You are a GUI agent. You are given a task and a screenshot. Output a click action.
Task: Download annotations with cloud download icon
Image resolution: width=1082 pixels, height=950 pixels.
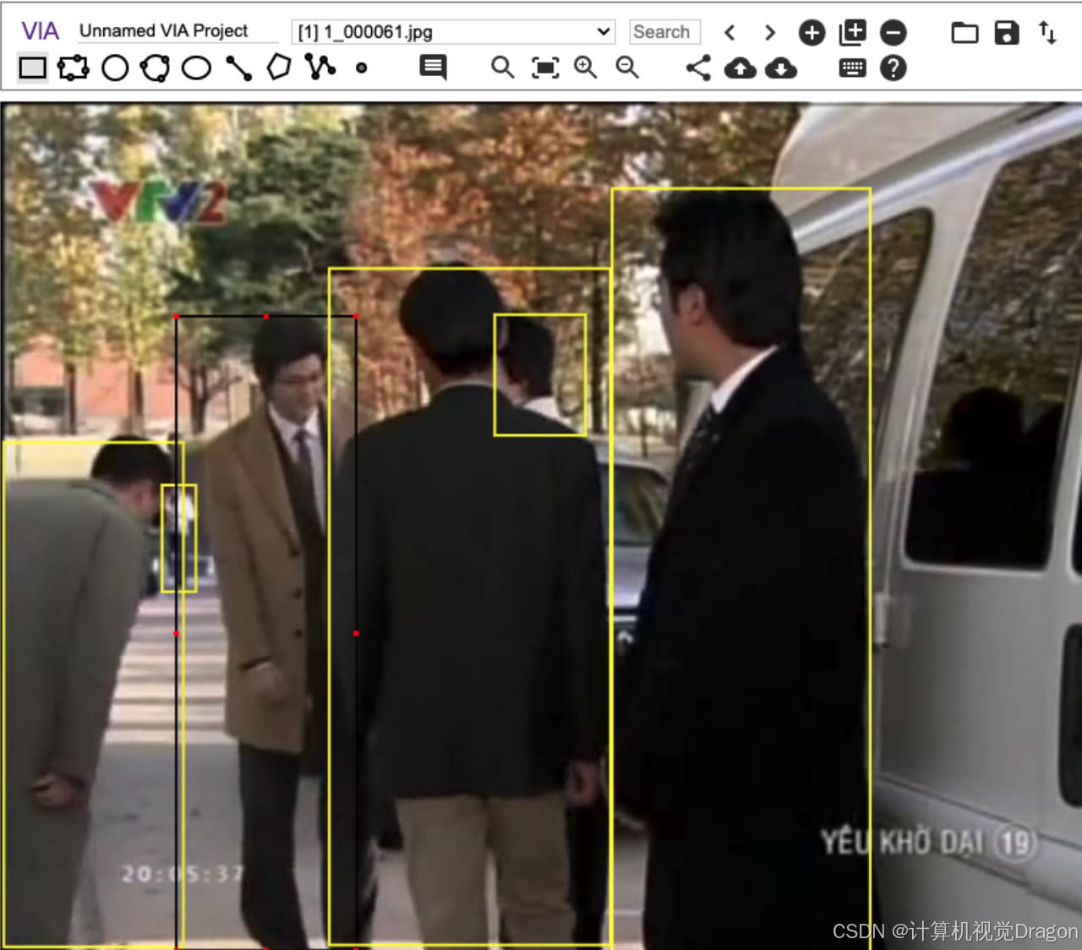(x=781, y=68)
